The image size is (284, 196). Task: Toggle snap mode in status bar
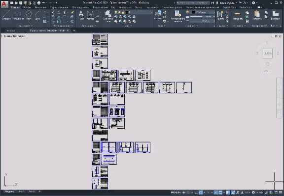(x=188, y=193)
